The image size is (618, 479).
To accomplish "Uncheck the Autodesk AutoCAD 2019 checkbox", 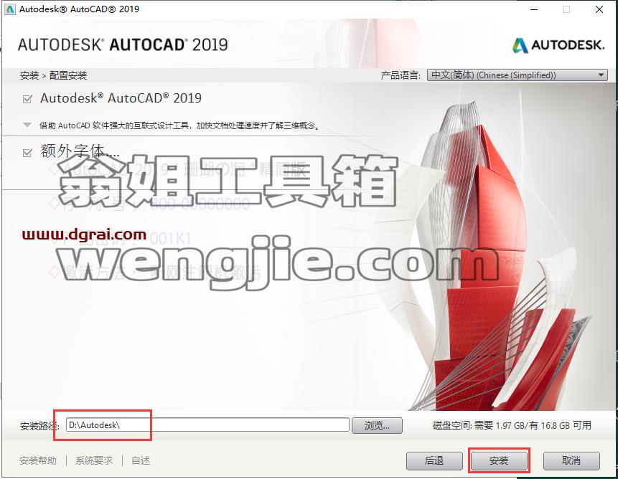I will click(27, 99).
